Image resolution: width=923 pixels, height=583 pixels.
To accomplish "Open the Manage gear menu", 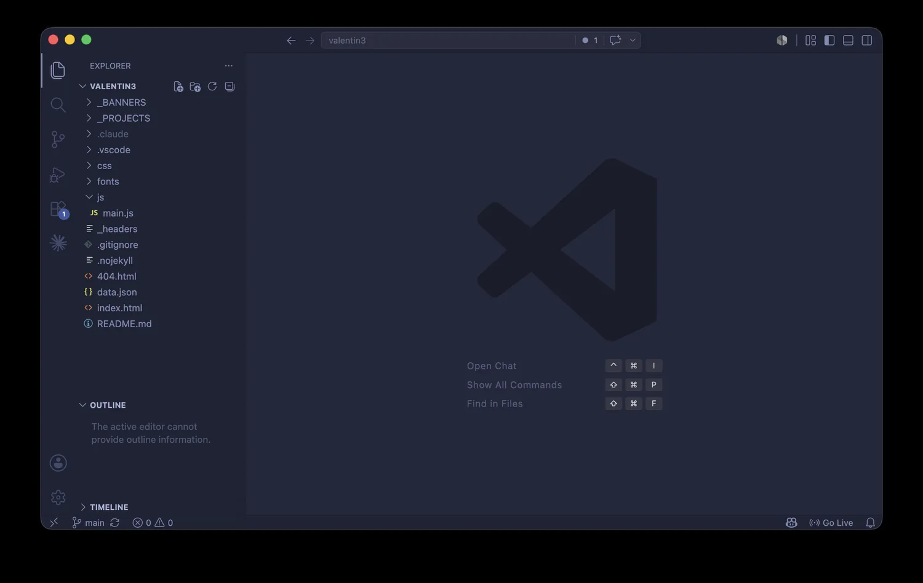I will coord(58,497).
